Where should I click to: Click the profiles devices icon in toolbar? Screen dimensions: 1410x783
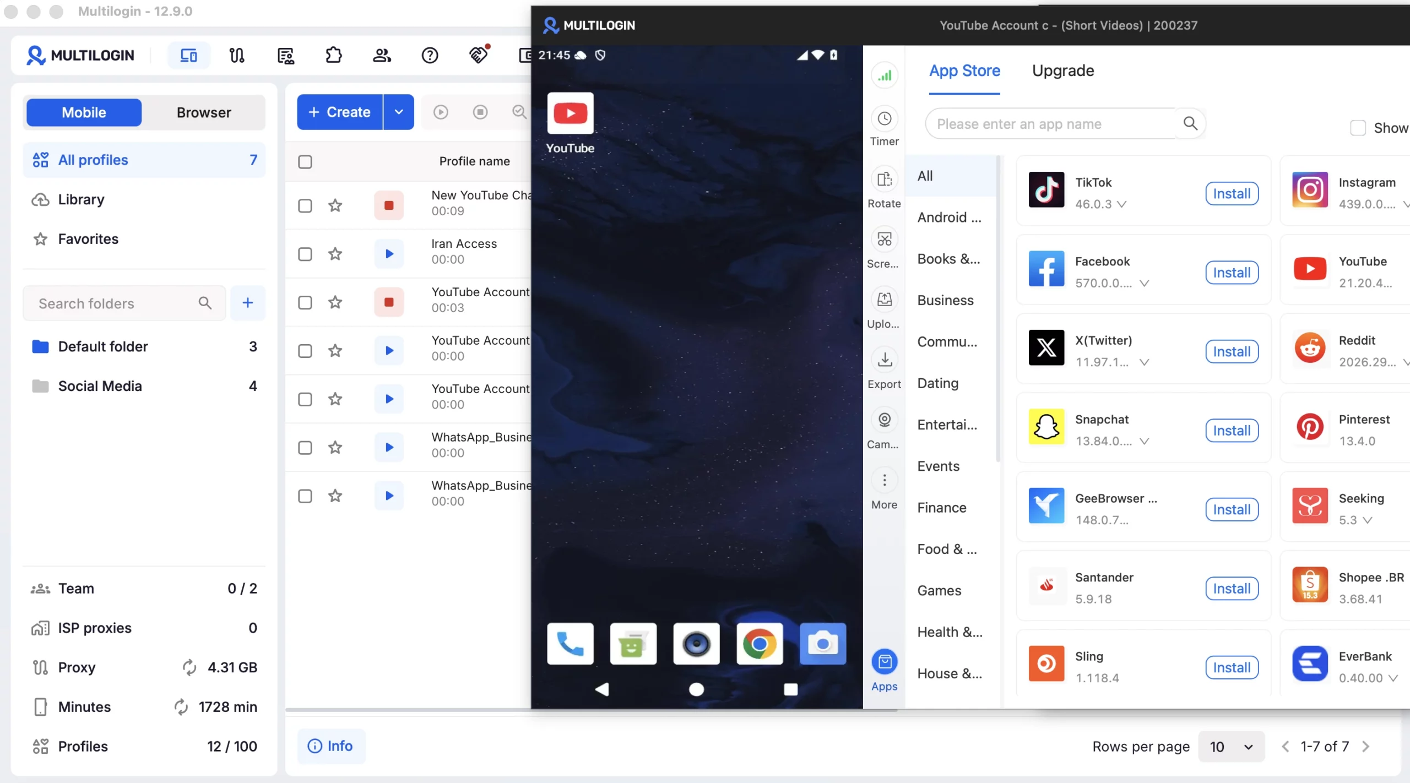pos(188,55)
